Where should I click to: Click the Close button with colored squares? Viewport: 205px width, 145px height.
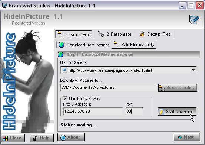(13, 138)
